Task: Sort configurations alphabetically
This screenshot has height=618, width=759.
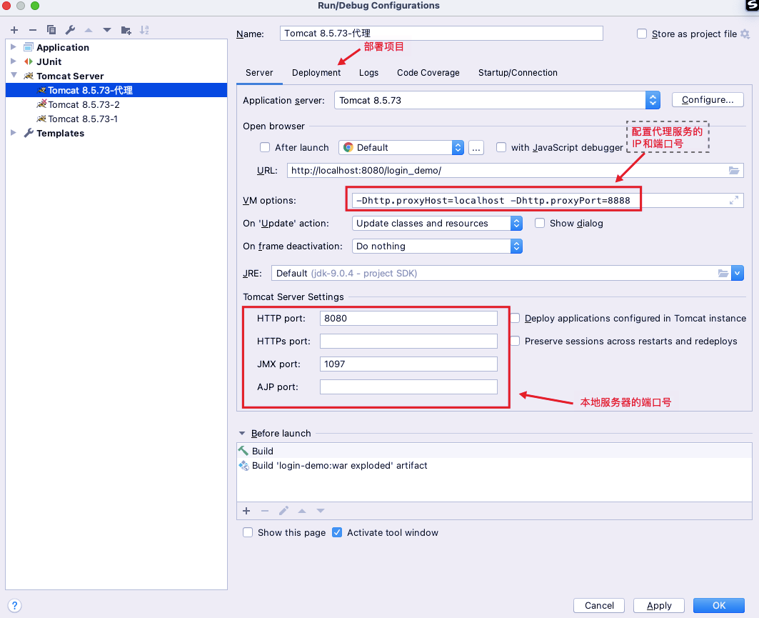Action: point(144,30)
